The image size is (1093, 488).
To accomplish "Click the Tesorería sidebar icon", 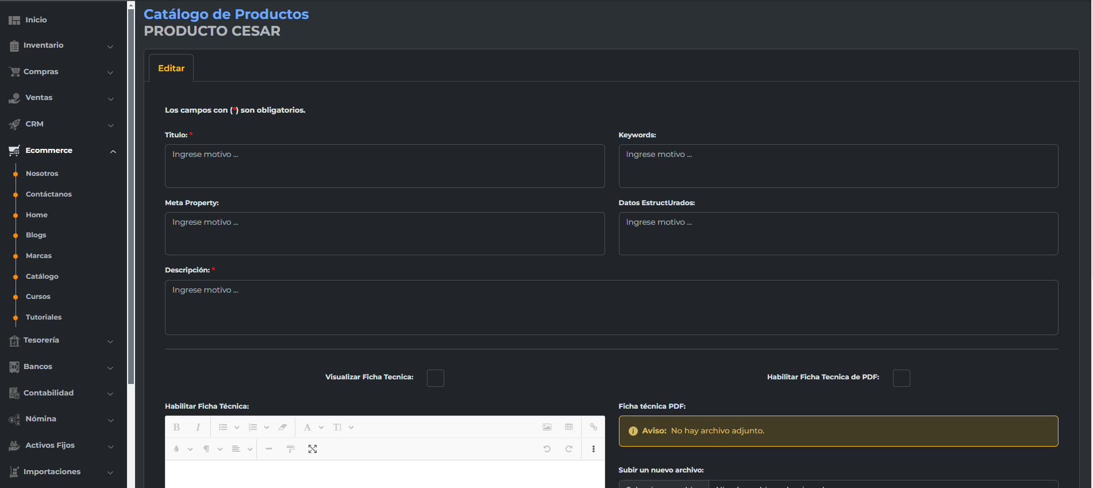I will tap(14, 341).
